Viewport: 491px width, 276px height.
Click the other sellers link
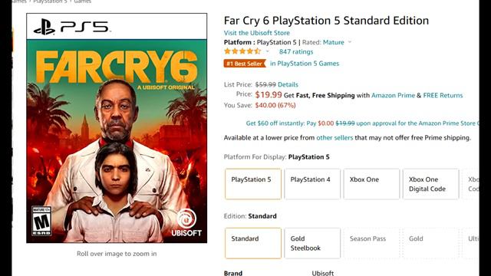[x=334, y=138]
